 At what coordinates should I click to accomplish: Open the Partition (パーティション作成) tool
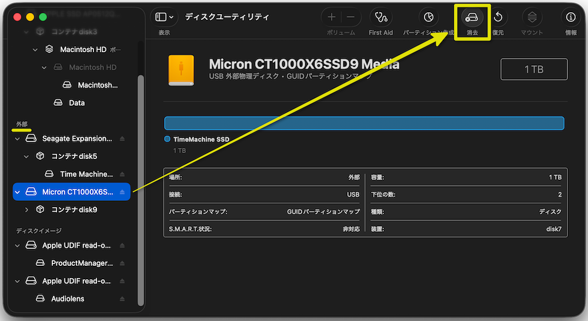pos(429,17)
